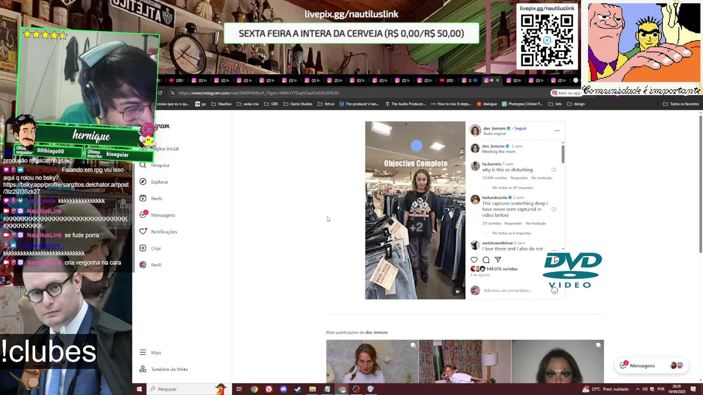Reply to lia.barreto's comment
The width and height of the screenshot is (703, 395).
tap(519, 178)
